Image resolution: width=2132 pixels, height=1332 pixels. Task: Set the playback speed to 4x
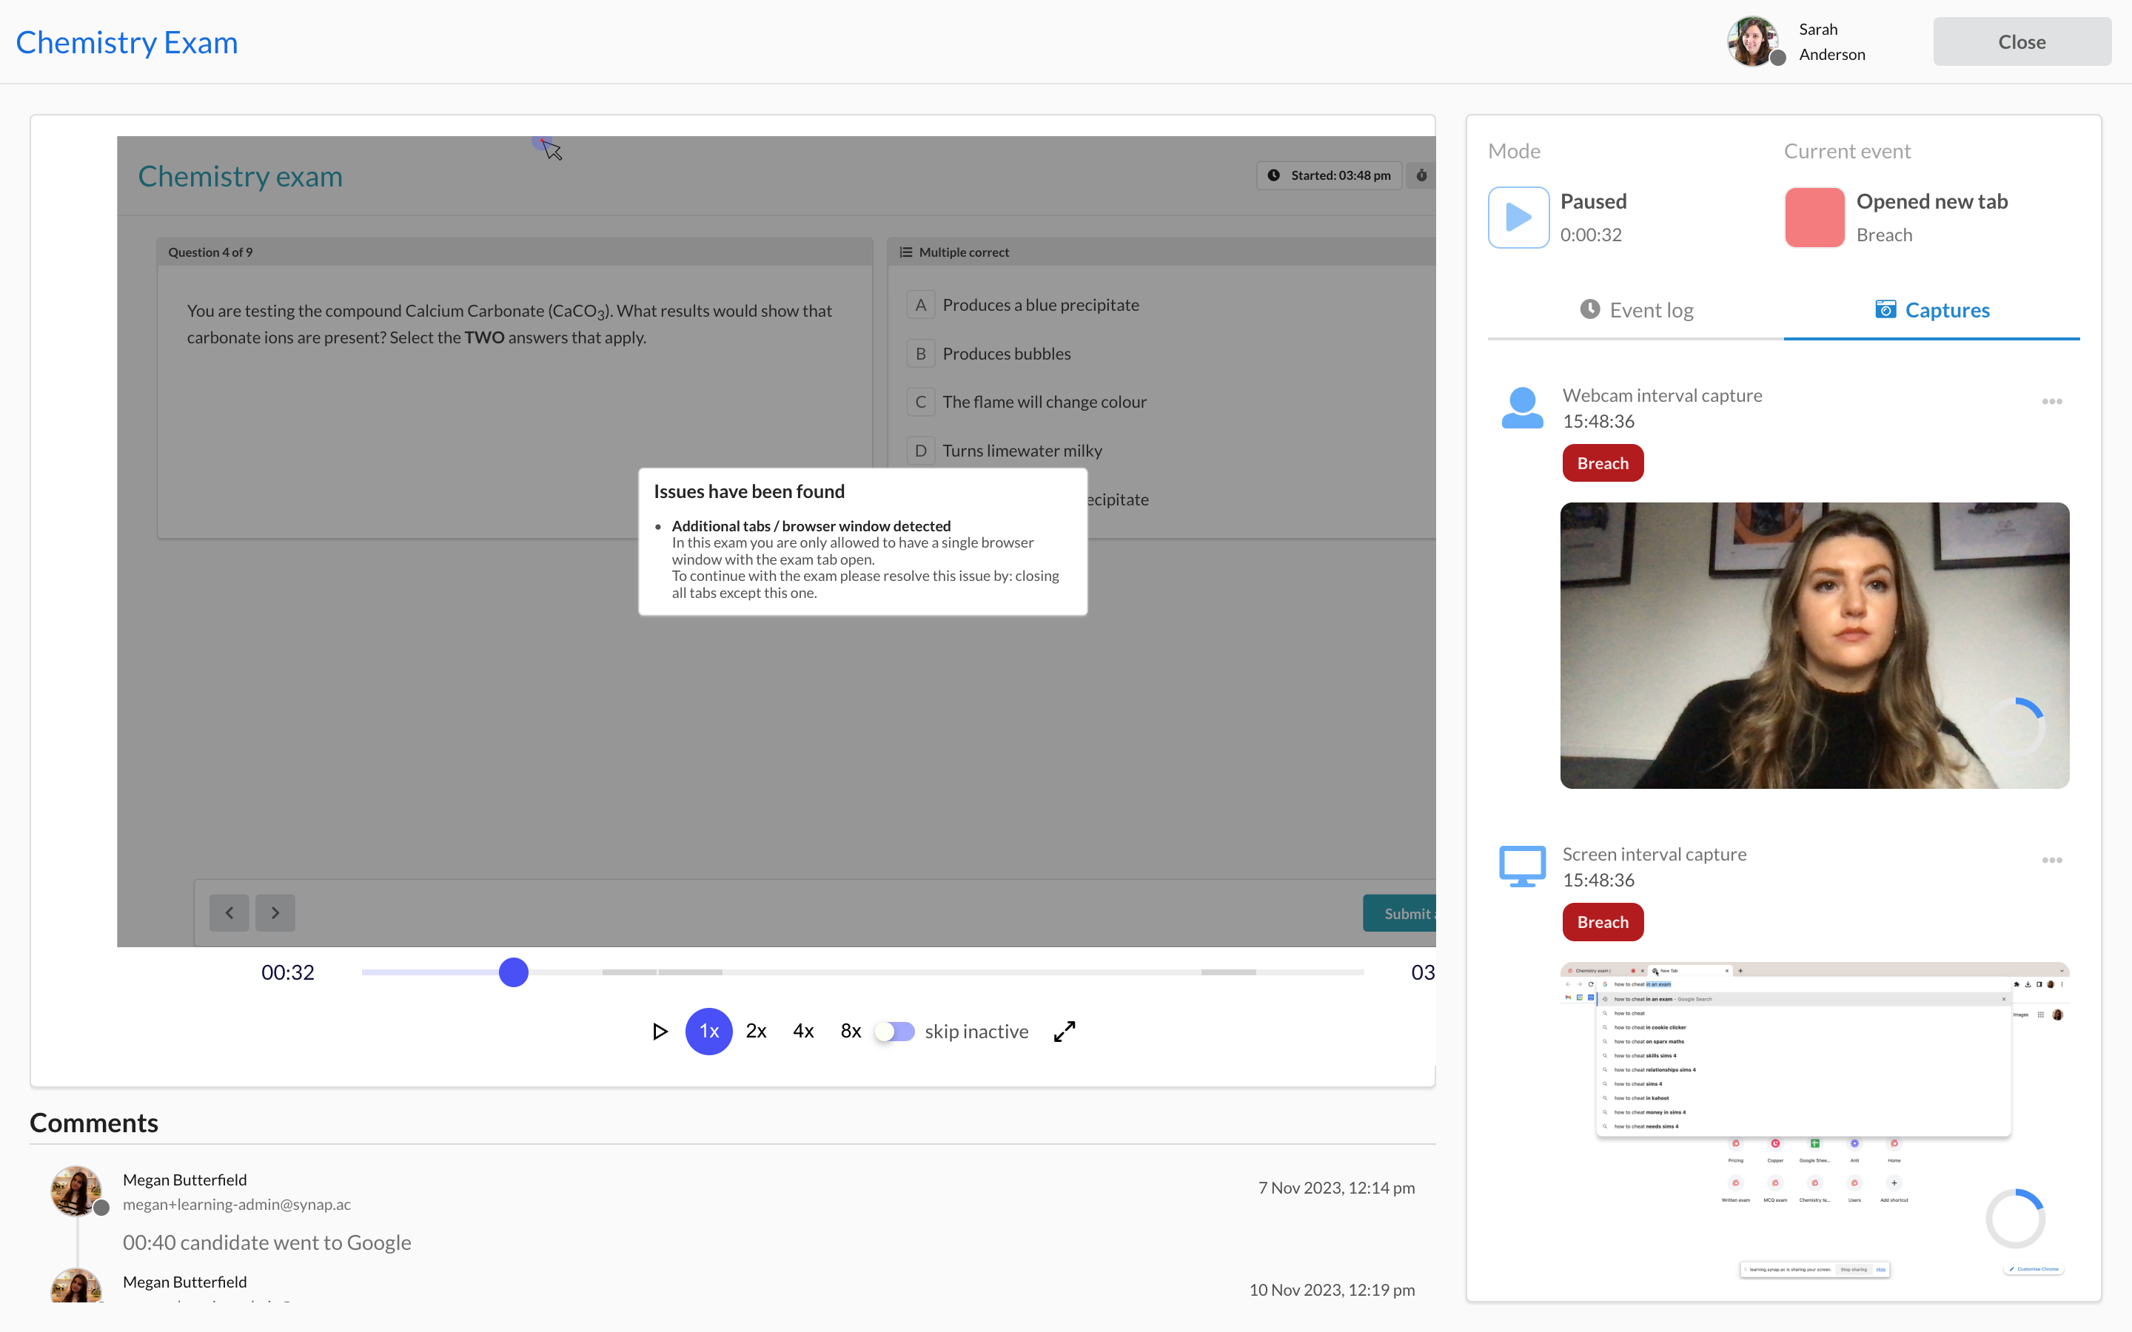click(x=802, y=1031)
